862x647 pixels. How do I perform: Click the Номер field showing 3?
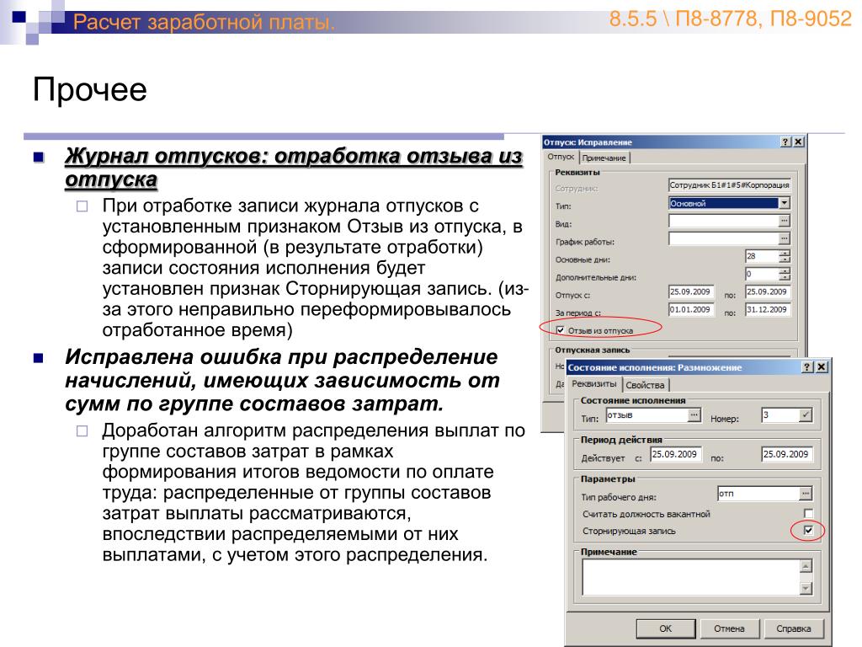(780, 415)
